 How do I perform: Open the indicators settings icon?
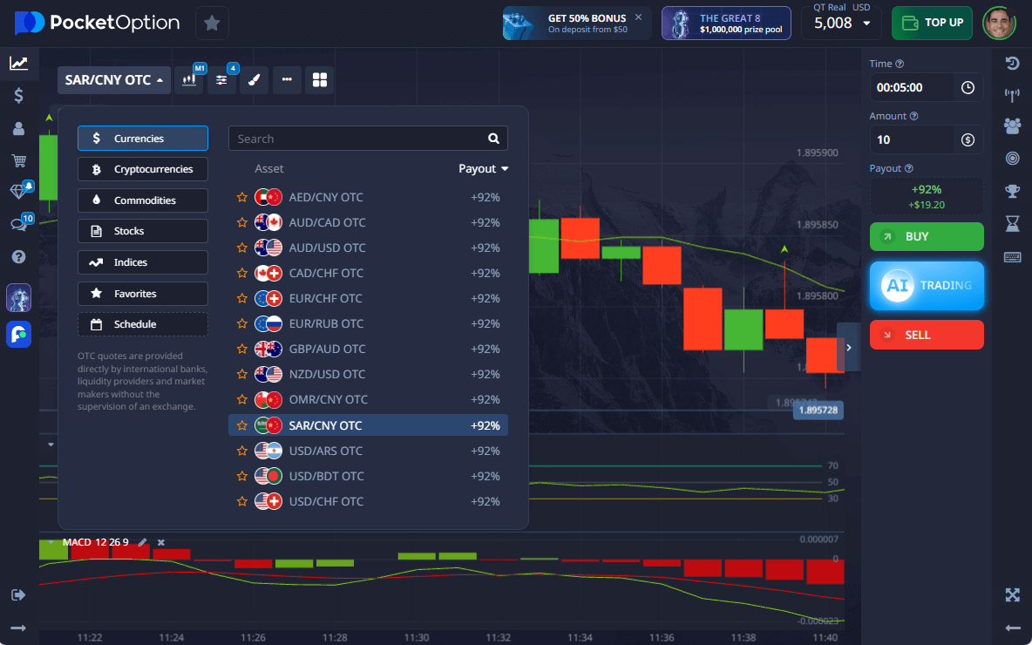click(x=221, y=80)
